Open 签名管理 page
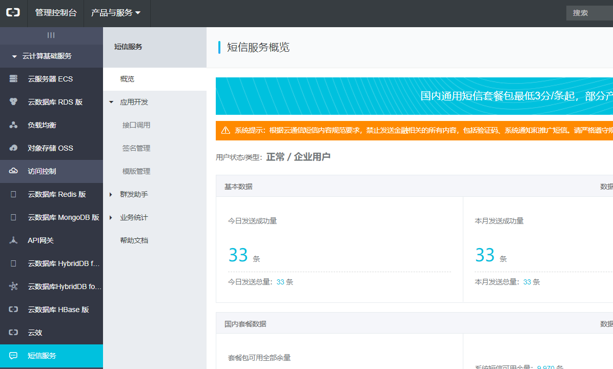The height and width of the screenshot is (369, 613). (x=136, y=148)
